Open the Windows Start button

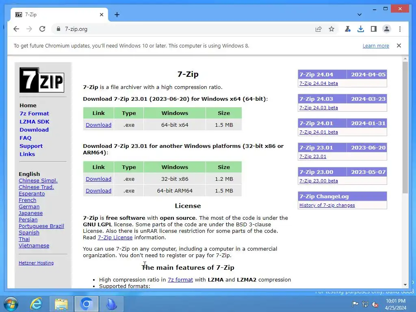tap(11, 304)
